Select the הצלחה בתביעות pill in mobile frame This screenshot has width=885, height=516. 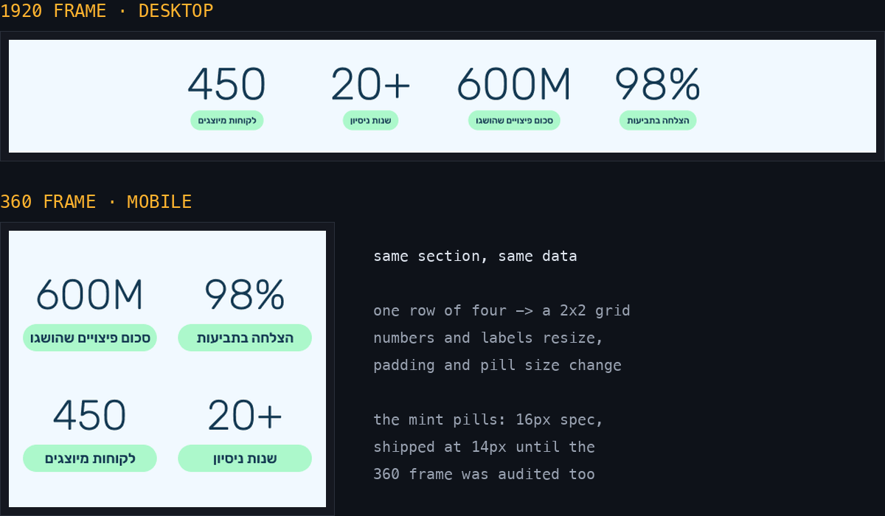pos(245,338)
